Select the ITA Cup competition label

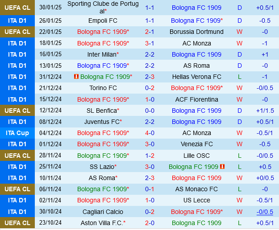click(17, 133)
